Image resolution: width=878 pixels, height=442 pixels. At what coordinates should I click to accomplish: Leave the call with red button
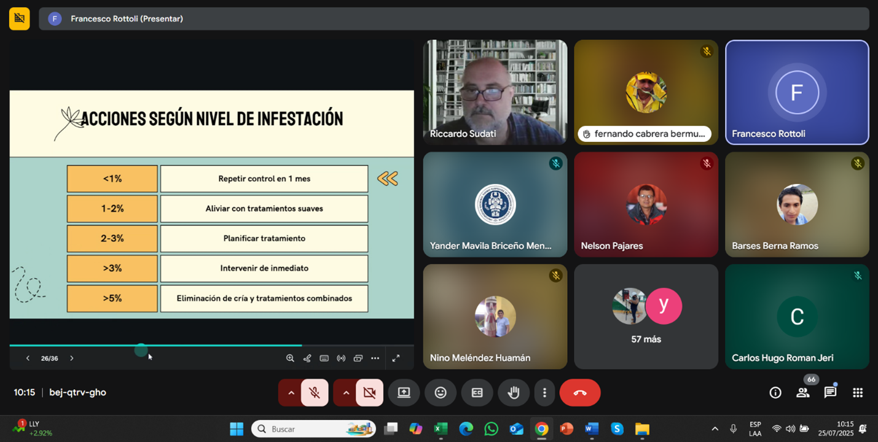579,393
